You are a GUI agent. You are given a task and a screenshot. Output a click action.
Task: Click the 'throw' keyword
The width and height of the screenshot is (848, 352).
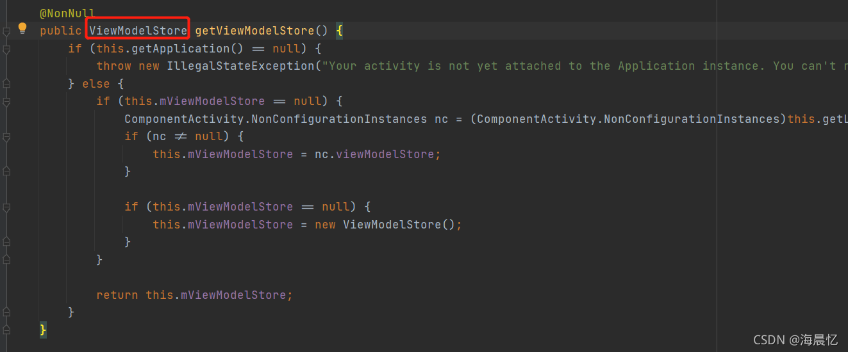click(114, 66)
